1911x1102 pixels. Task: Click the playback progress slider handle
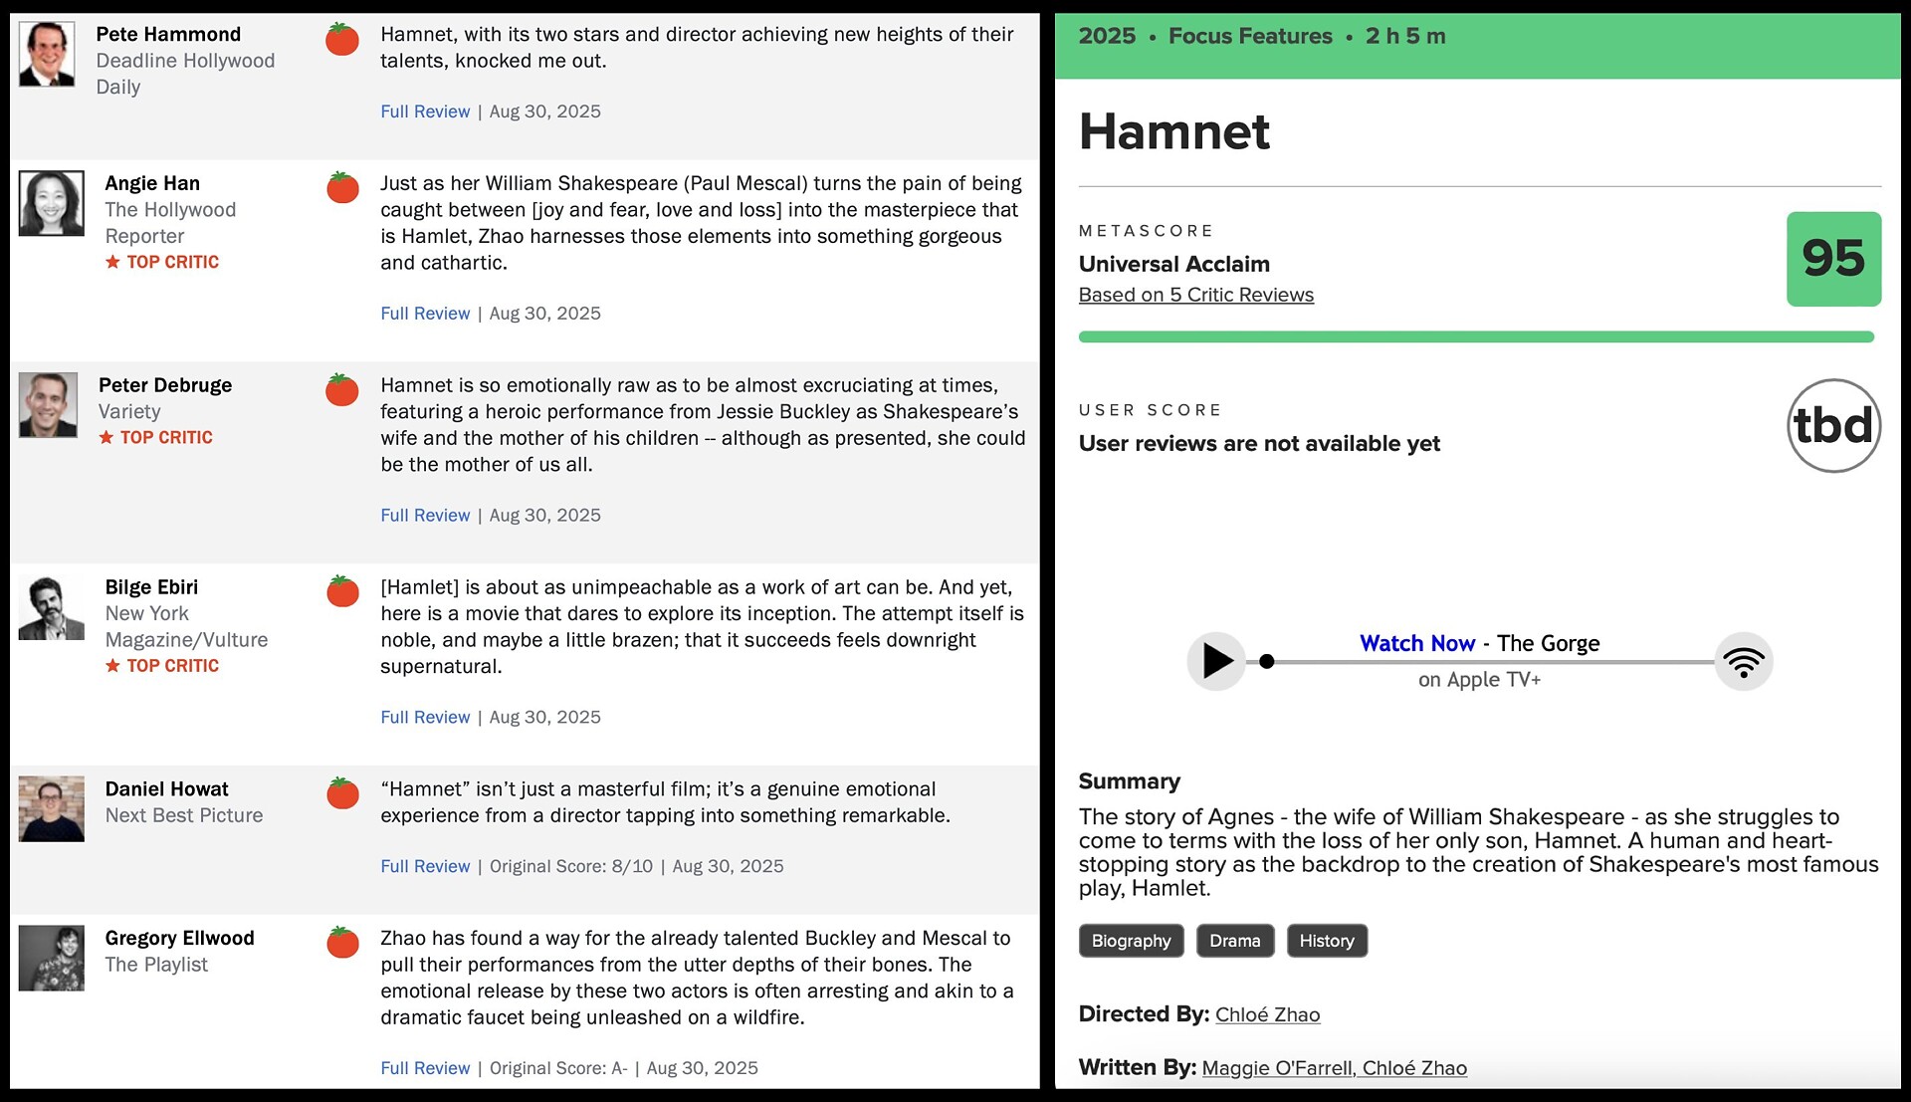point(1266,662)
